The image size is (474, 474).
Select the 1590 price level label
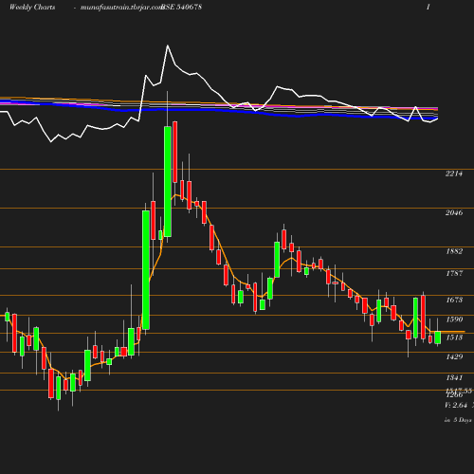(x=454, y=319)
